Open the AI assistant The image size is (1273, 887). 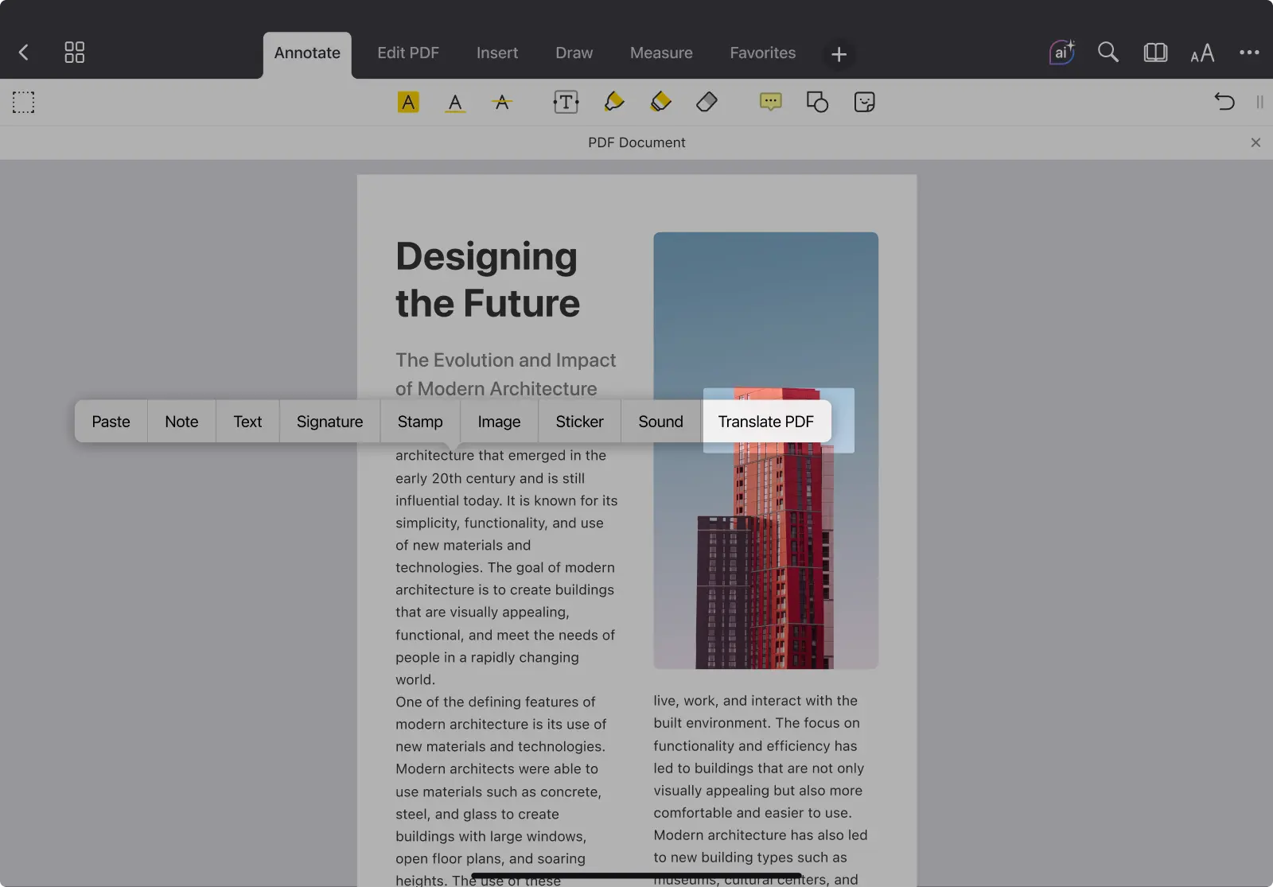(x=1061, y=53)
